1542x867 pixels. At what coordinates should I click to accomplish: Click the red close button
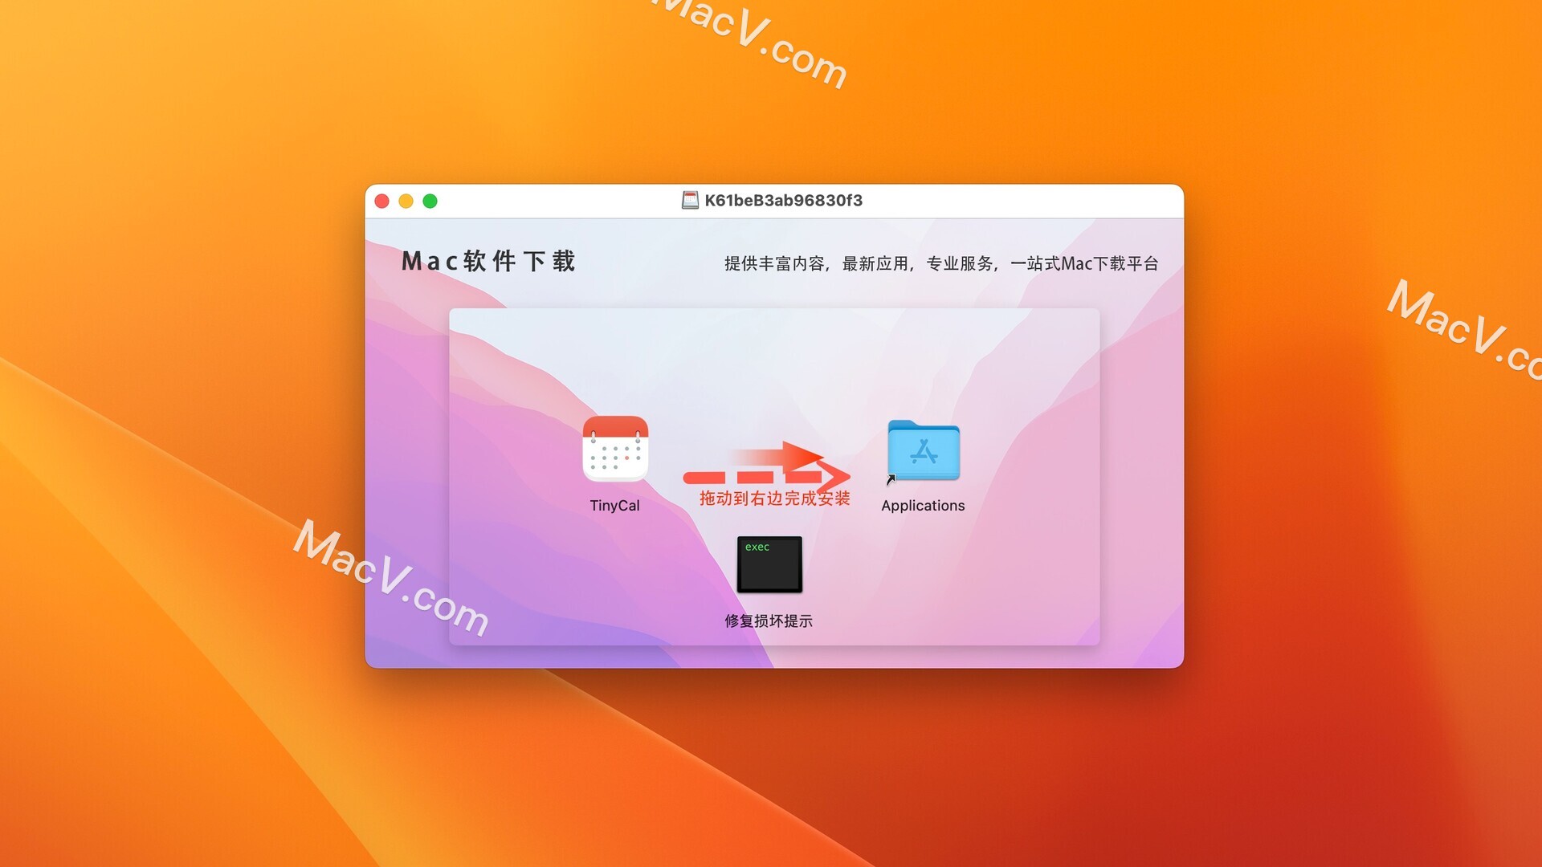point(385,202)
